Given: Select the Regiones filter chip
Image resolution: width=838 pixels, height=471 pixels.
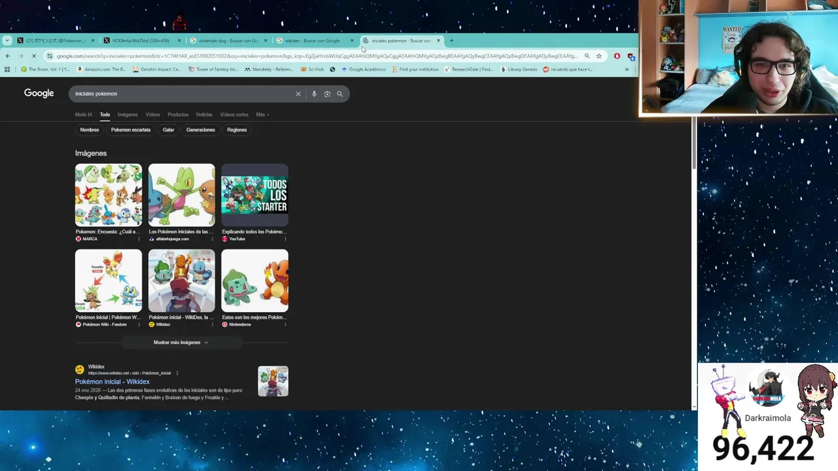Looking at the screenshot, I should point(237,130).
